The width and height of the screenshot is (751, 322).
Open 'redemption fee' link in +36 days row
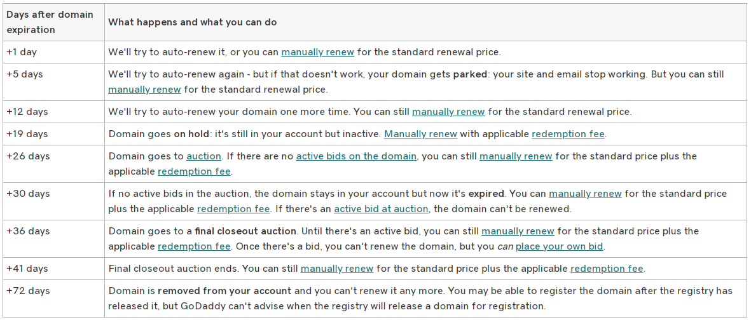194,246
